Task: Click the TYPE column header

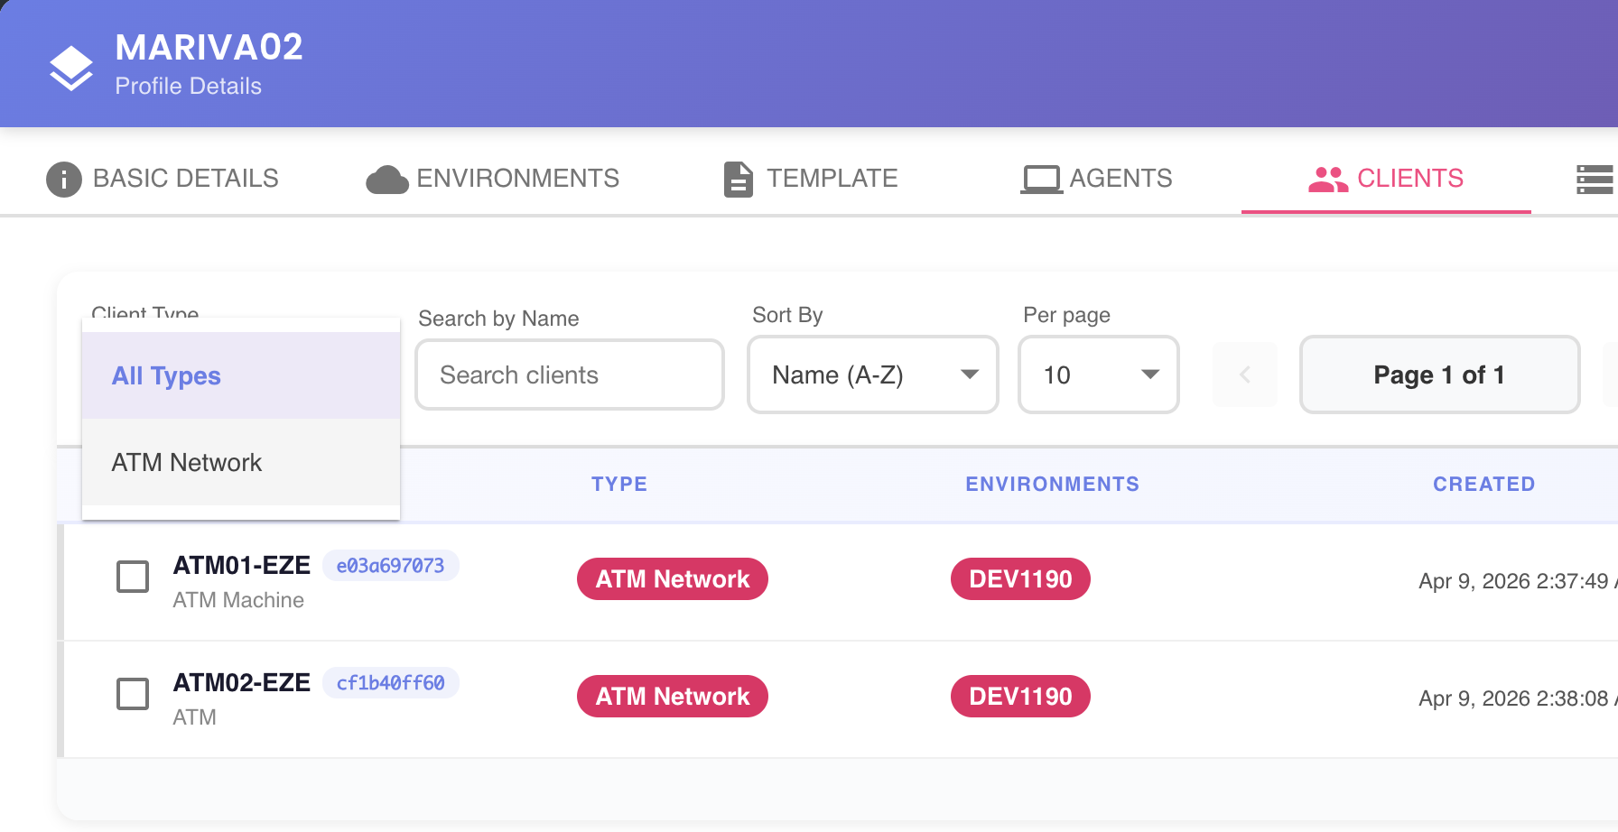Action: tap(619, 485)
